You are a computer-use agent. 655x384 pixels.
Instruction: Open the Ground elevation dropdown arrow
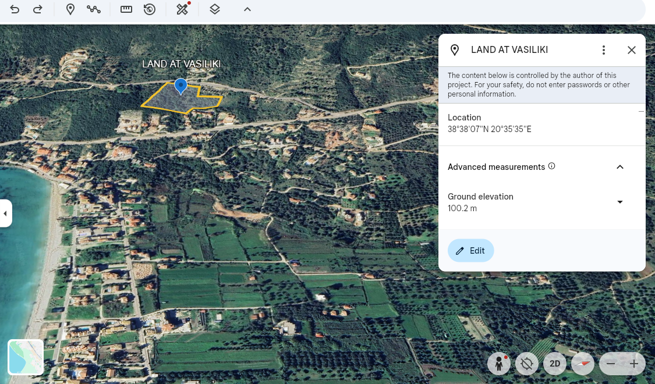click(x=620, y=202)
